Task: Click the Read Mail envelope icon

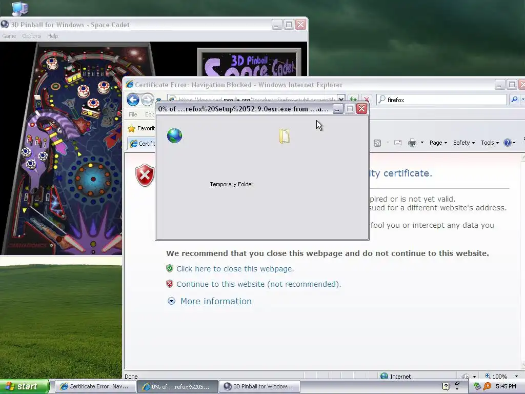Action: point(398,143)
